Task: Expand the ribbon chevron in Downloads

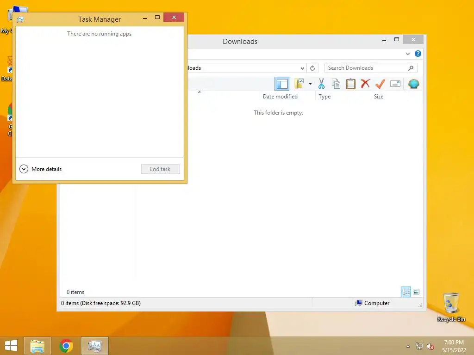Action: pyautogui.click(x=407, y=54)
